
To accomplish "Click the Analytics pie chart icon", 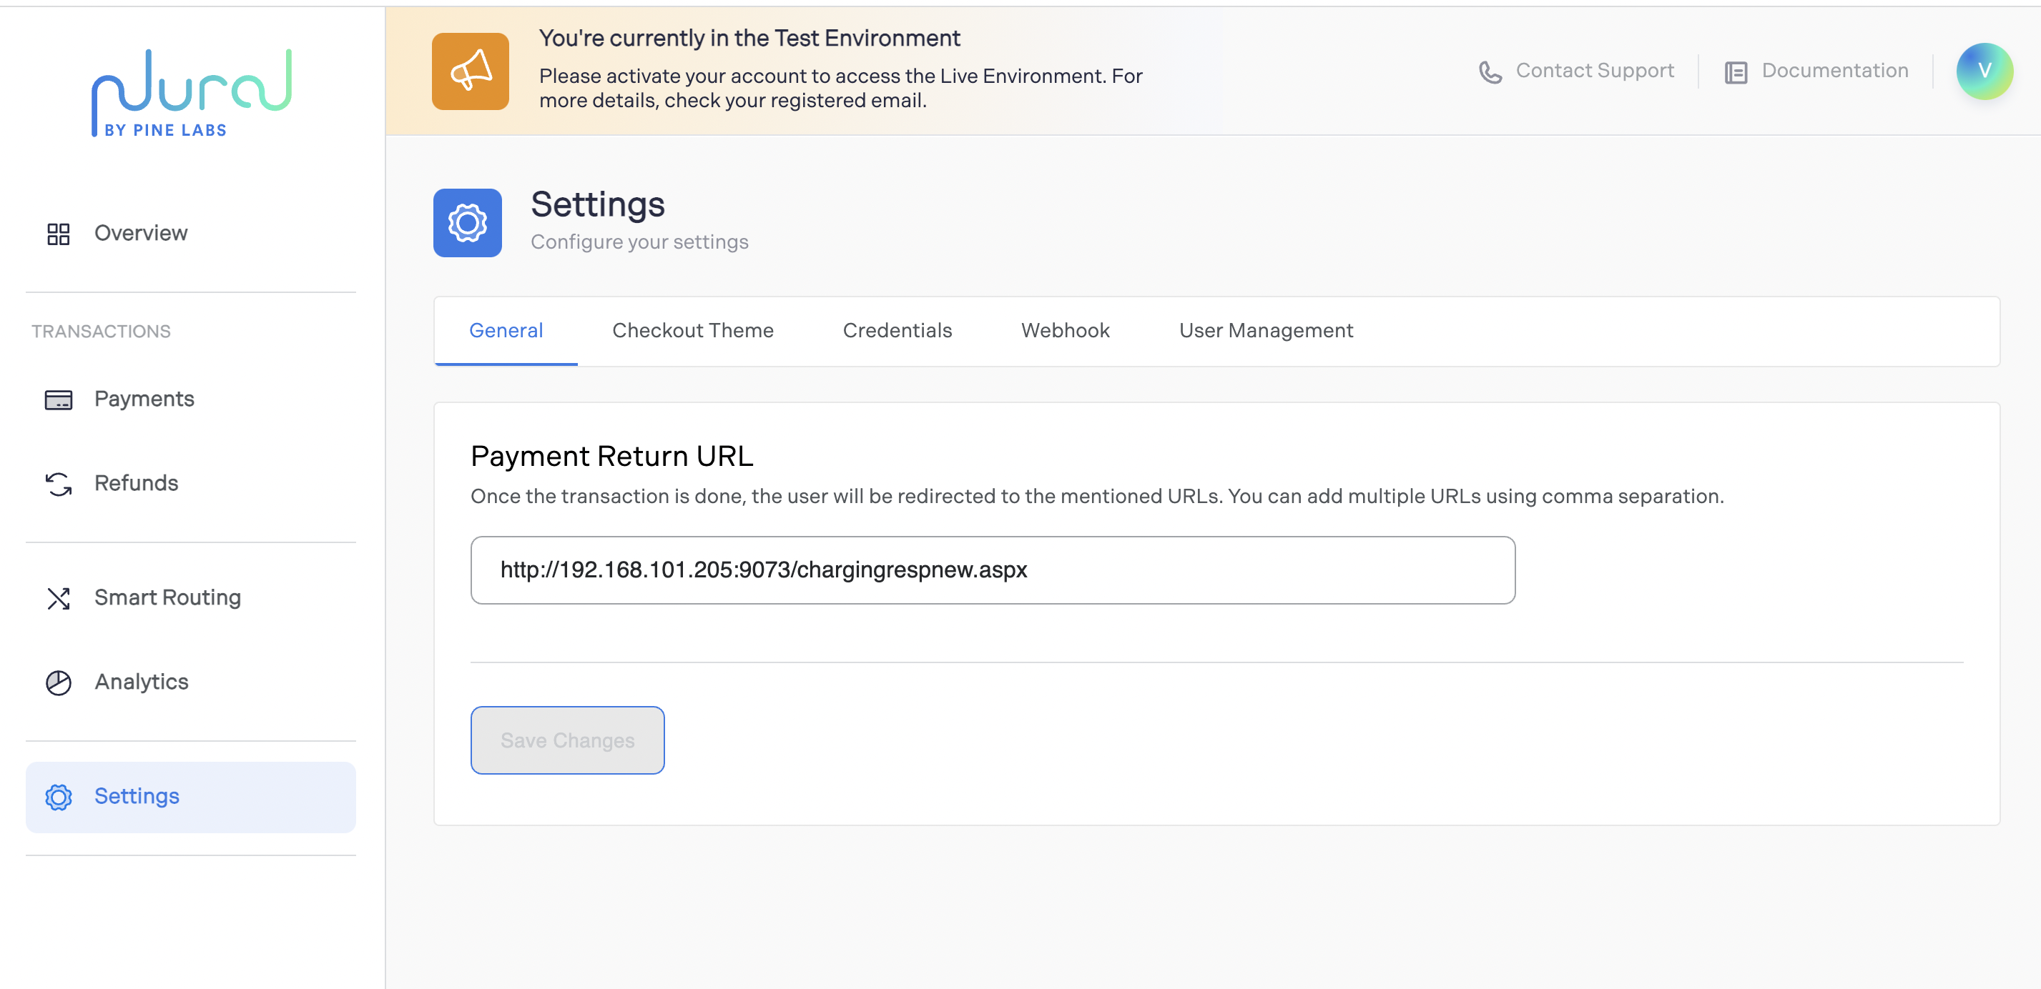I will [x=59, y=682].
